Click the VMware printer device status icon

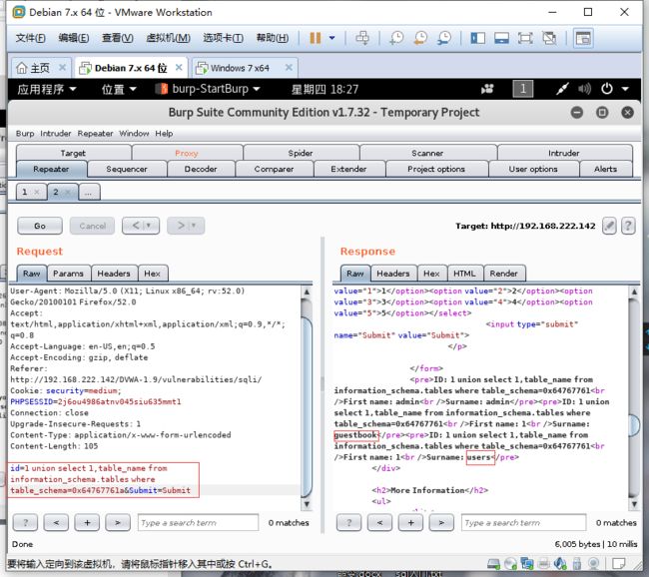544,564
